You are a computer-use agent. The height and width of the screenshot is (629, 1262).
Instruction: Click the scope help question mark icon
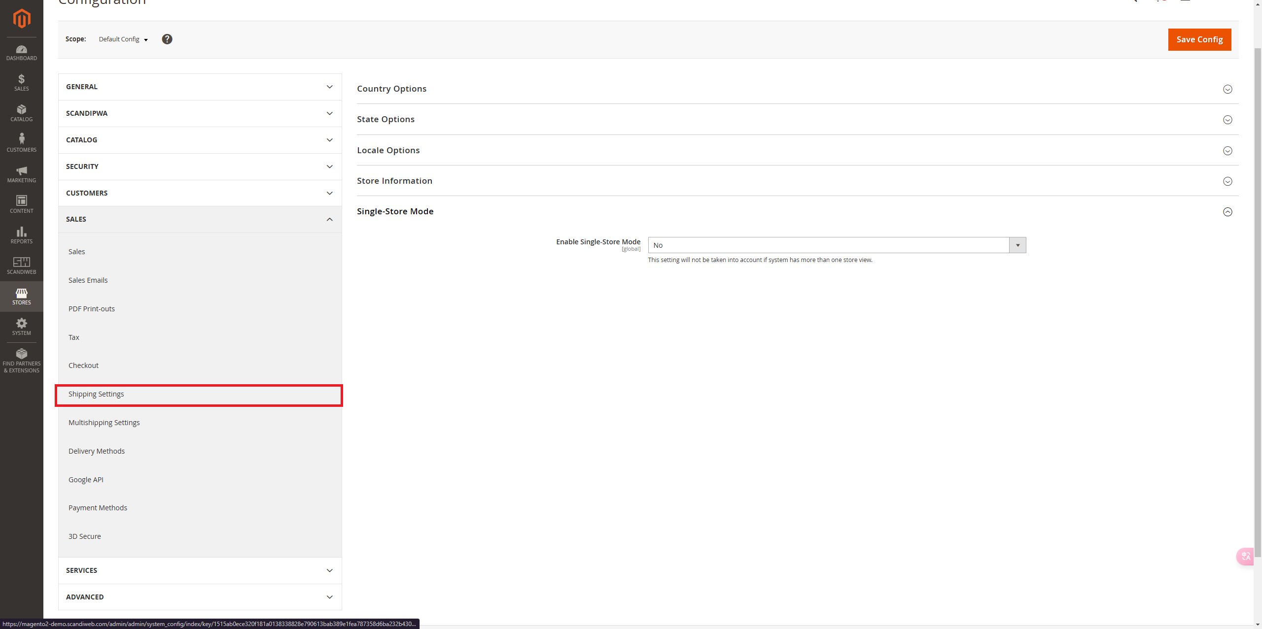pyautogui.click(x=167, y=39)
